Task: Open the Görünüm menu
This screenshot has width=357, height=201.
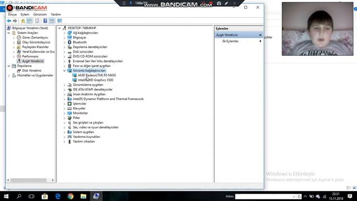Action: tap(40, 15)
